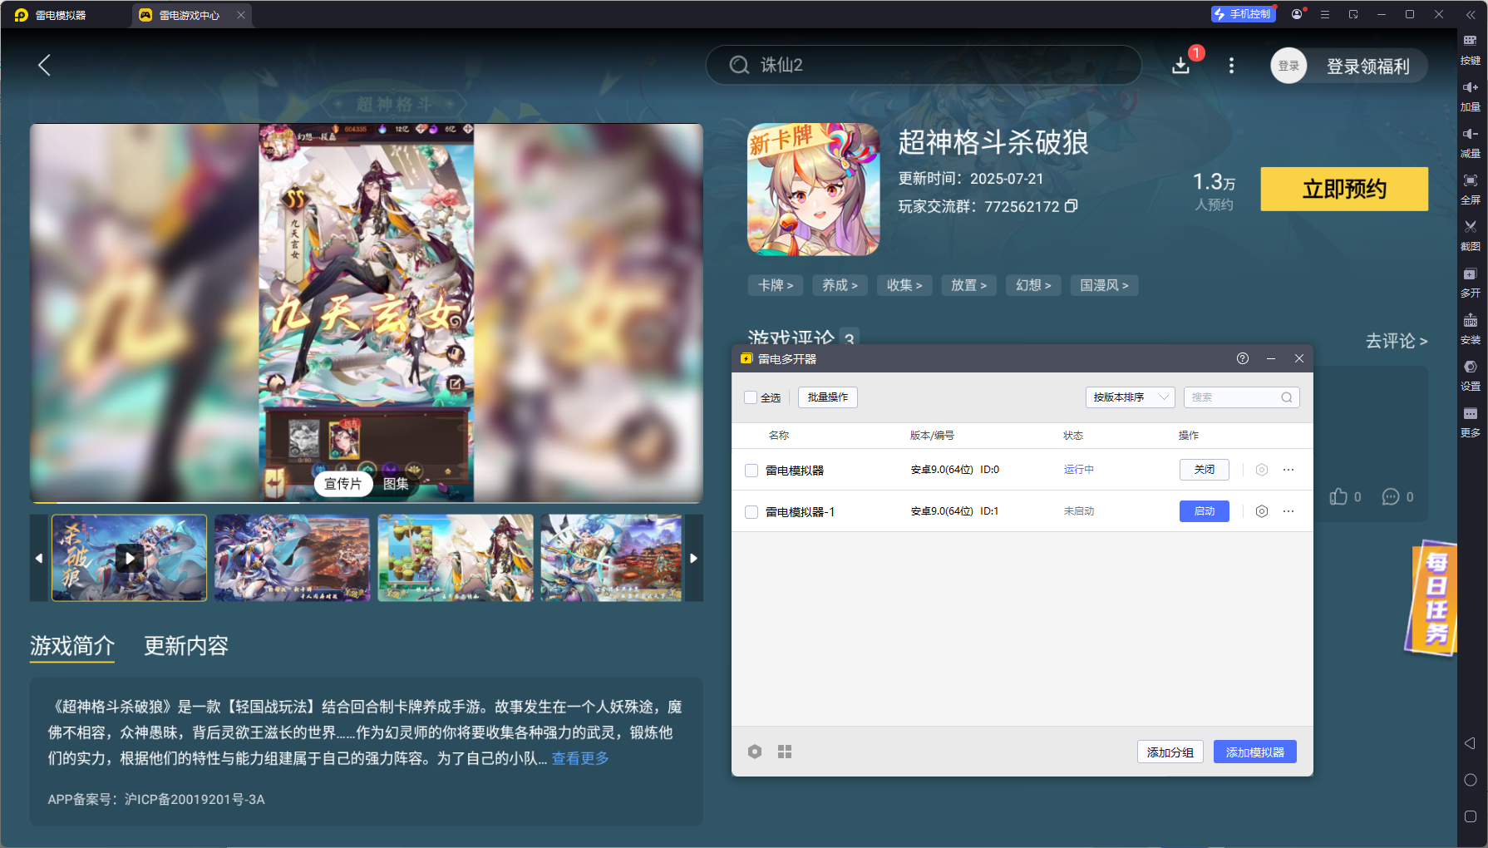Viewport: 1488px width, 848px height.
Task: Open user account icon in title bar
Action: 1297,14
